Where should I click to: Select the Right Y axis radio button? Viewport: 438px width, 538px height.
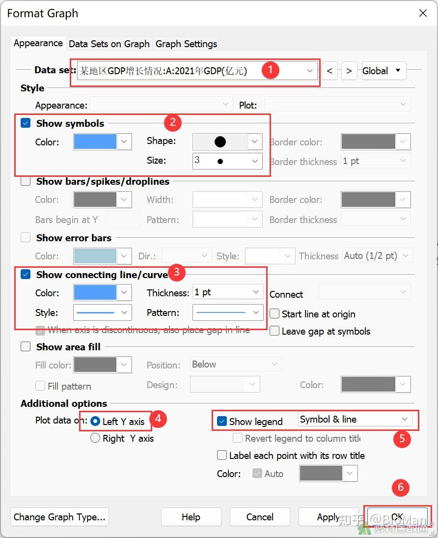tap(95, 438)
